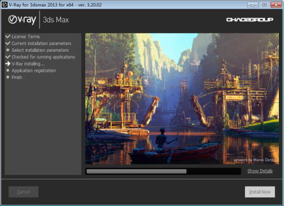Minimize the installer window
The width and height of the screenshot is (284, 206).
tap(253, 5)
